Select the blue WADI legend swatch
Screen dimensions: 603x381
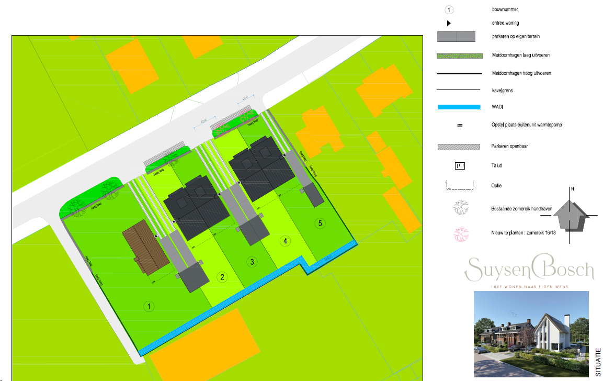coord(459,107)
